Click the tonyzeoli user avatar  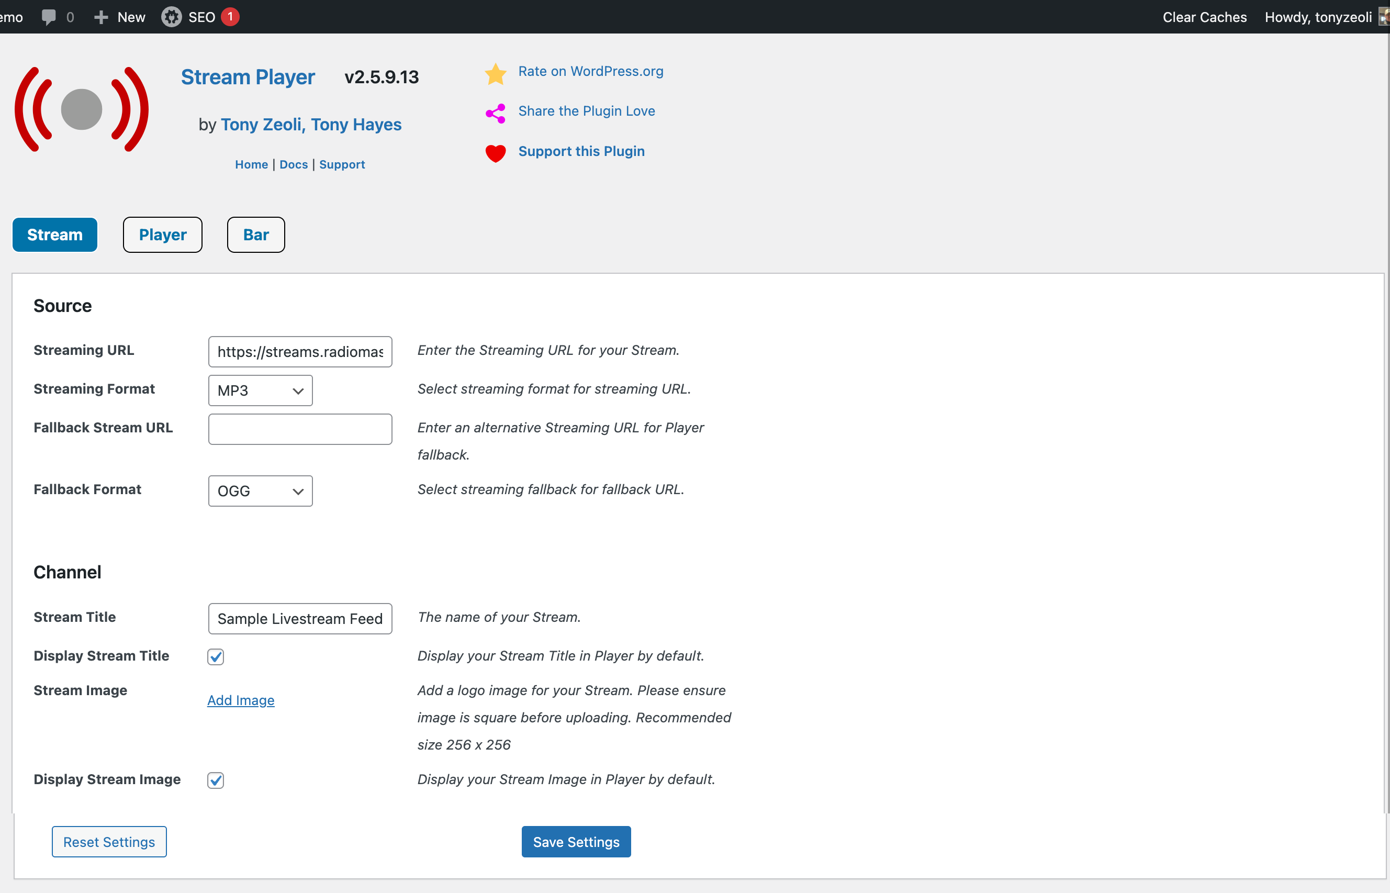point(1384,17)
